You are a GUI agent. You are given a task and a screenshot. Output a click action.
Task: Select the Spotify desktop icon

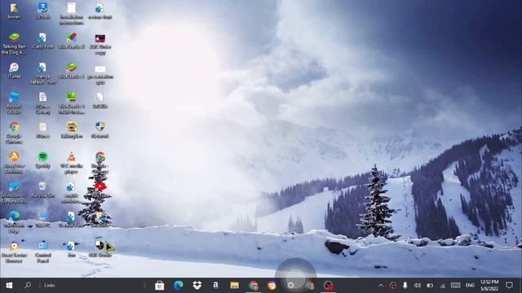pyautogui.click(x=42, y=160)
